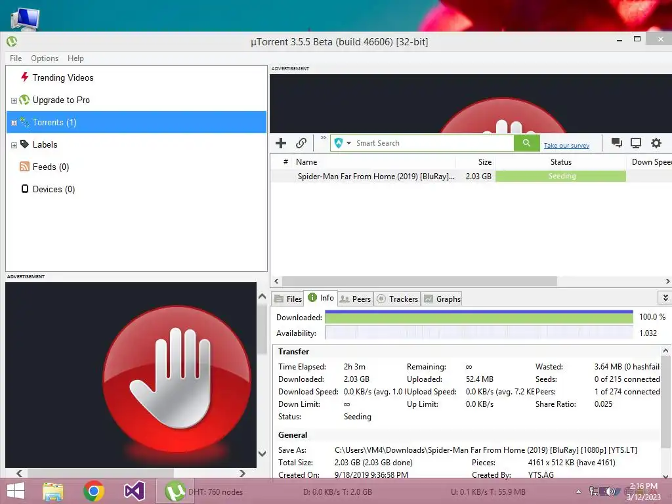The width and height of the screenshot is (672, 504).
Task: Sort by the Status column header
Action: [561, 162]
